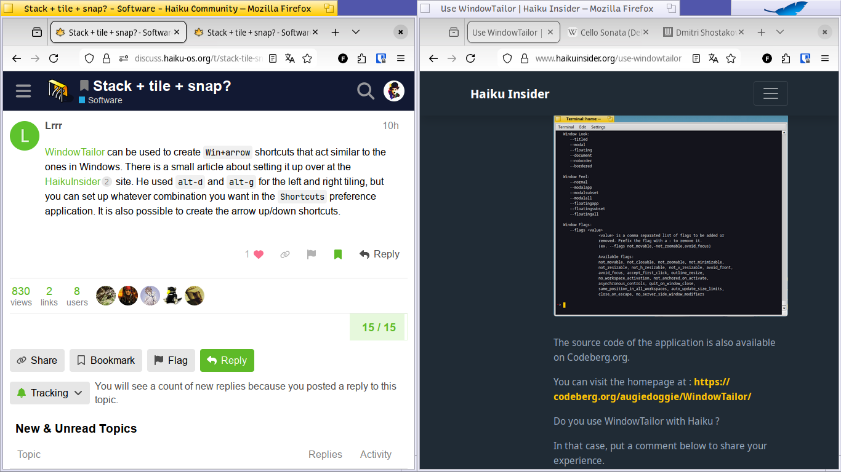Open the Codeberg WindowTailor homepage link
841x472 pixels.
tap(652, 389)
